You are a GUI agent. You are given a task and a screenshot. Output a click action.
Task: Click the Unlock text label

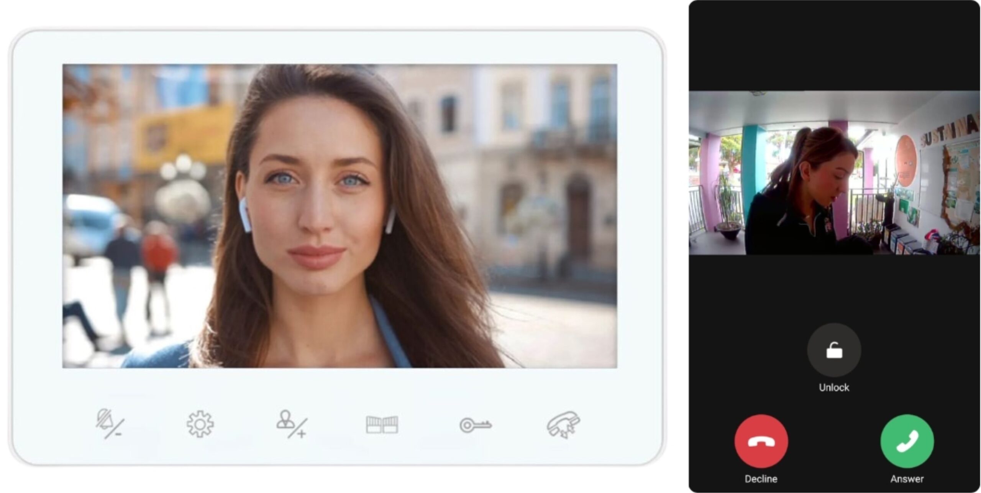tap(834, 388)
